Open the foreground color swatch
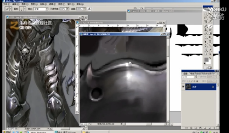Viewport: 229px width, 133px height. (206, 59)
